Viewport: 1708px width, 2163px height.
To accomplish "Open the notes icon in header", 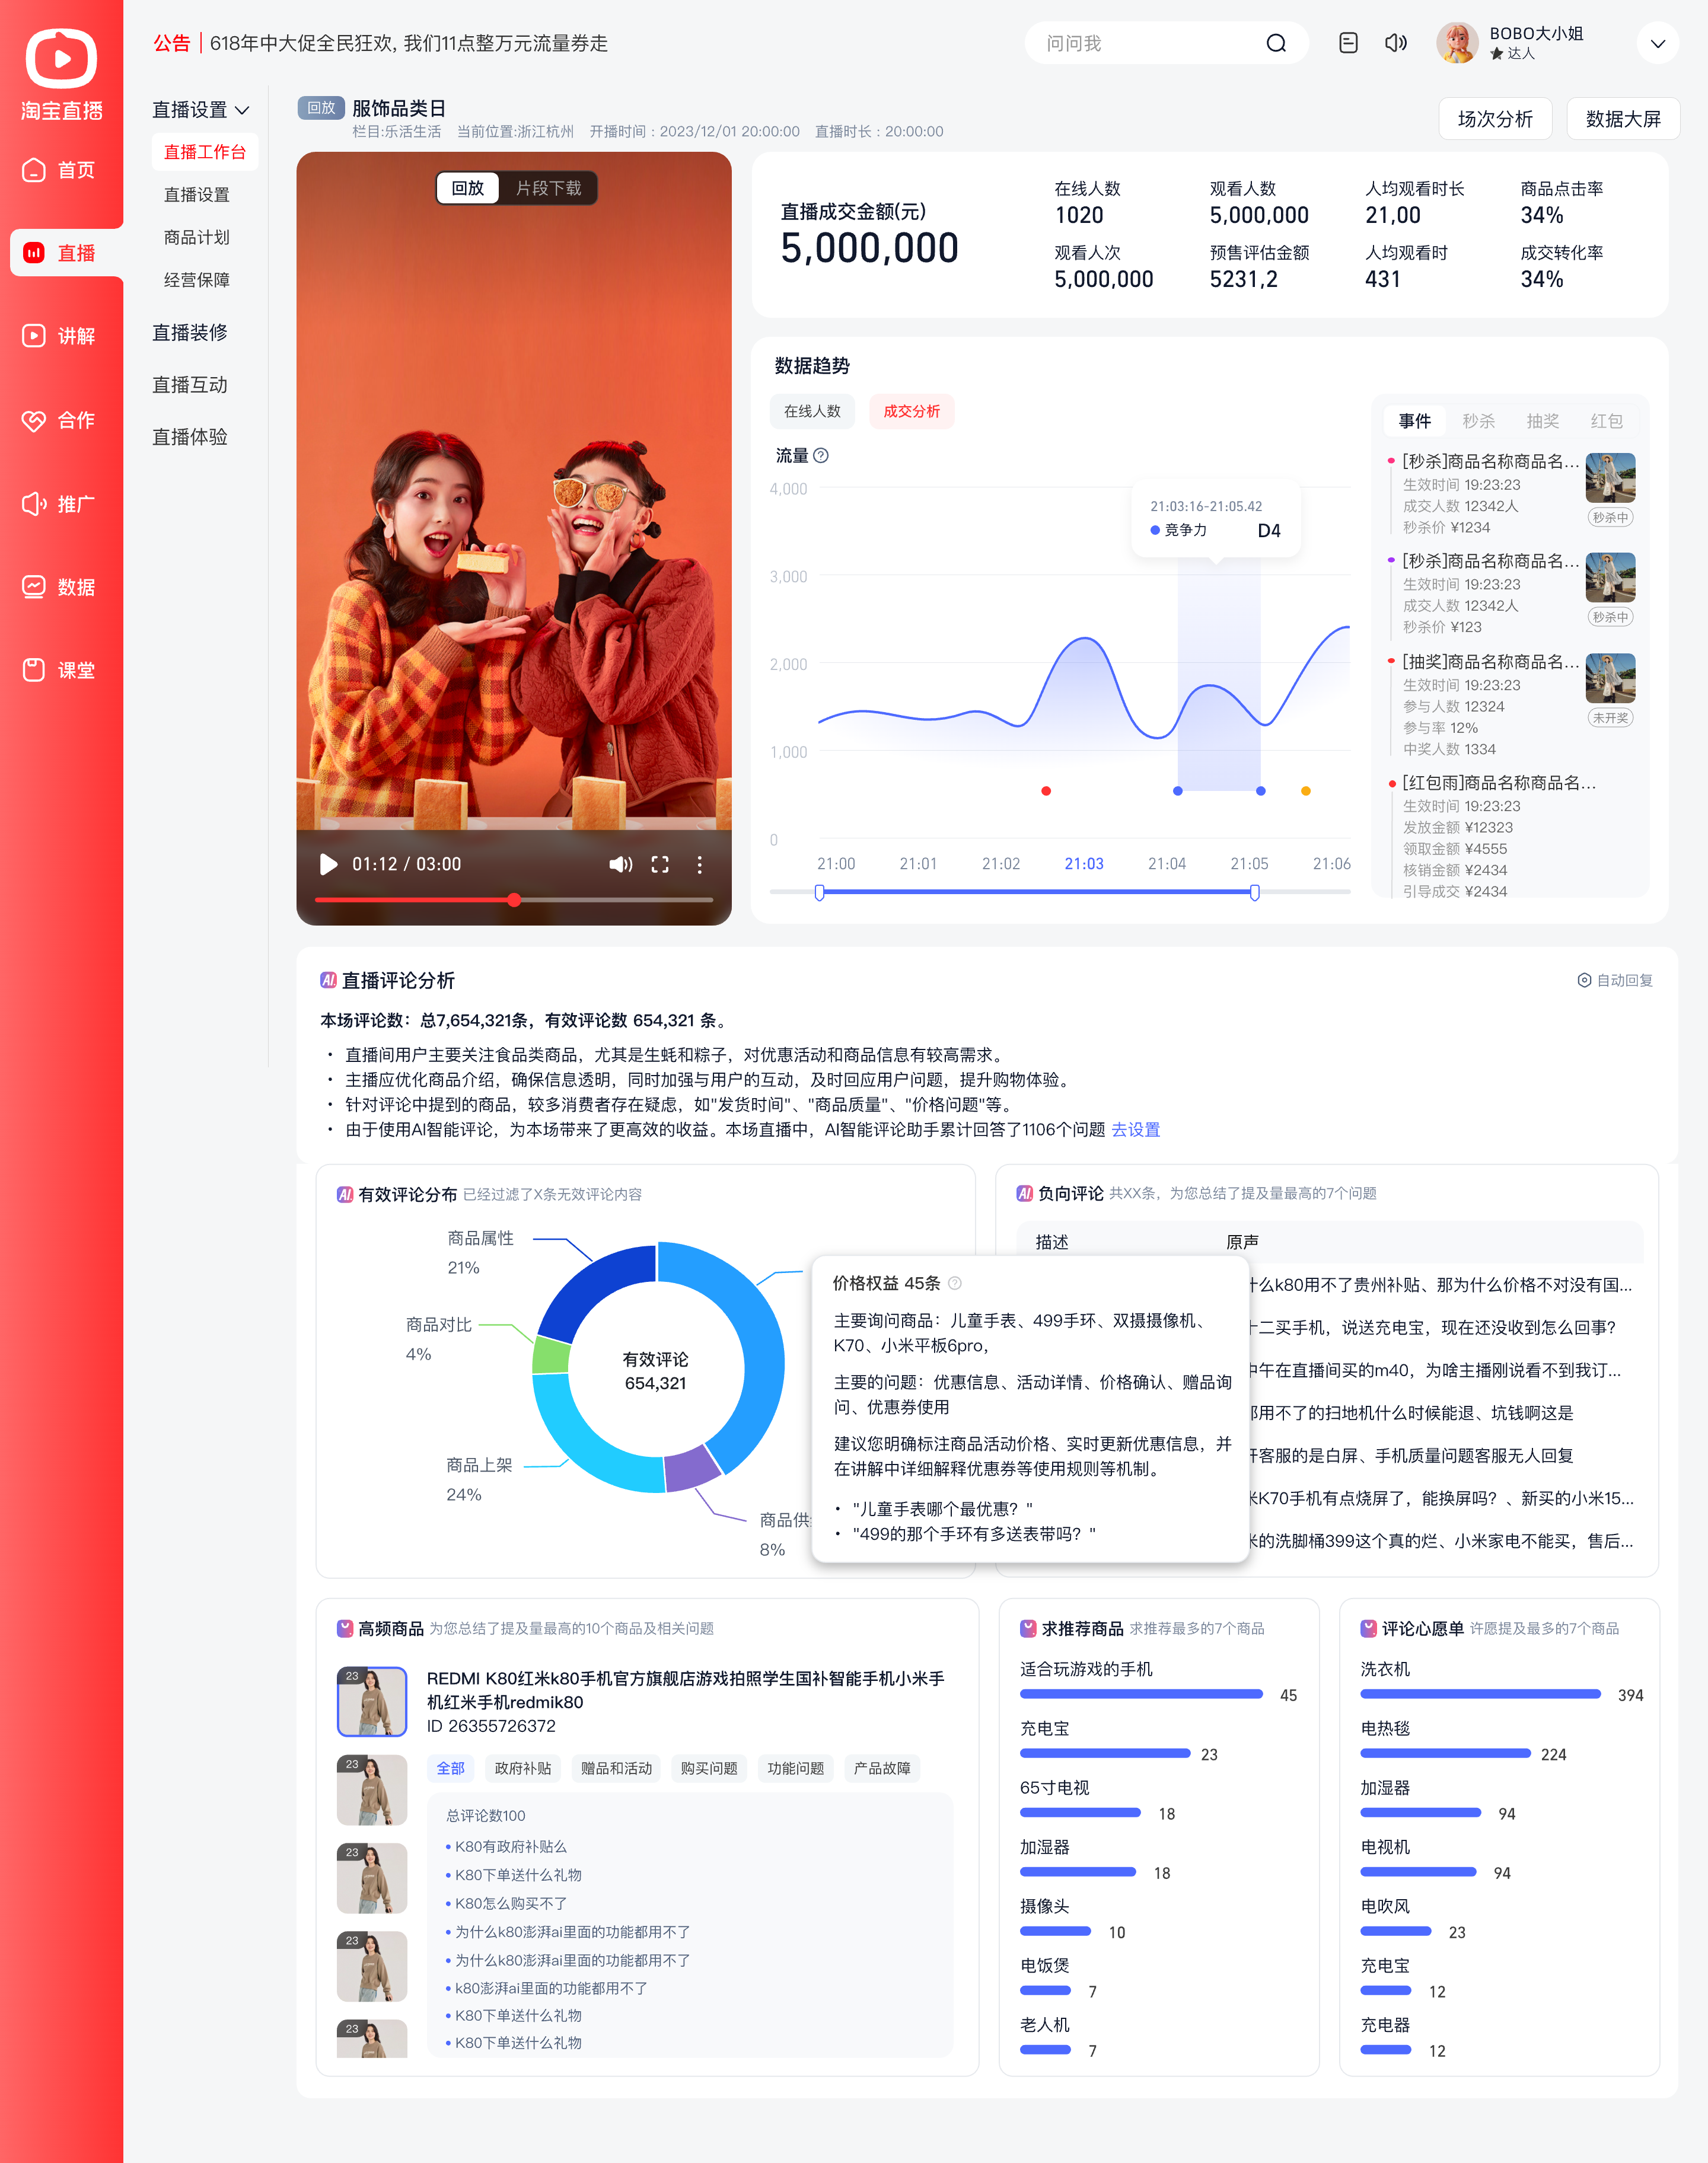I will pos(1348,43).
